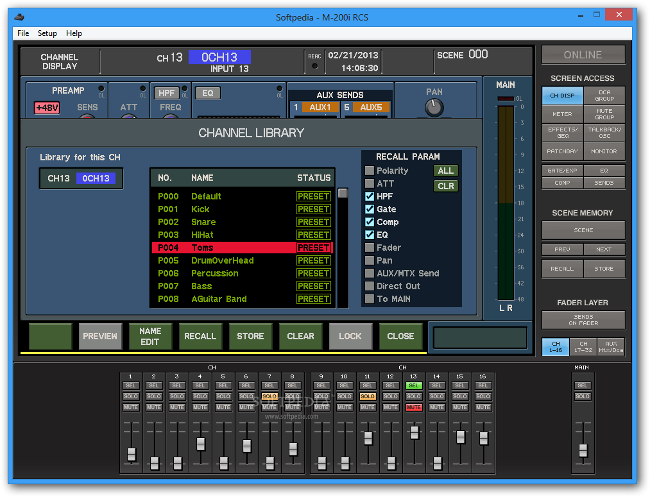Open the GATE/EXP screen
Image resolution: width=650 pixels, height=497 pixels.
point(562,171)
